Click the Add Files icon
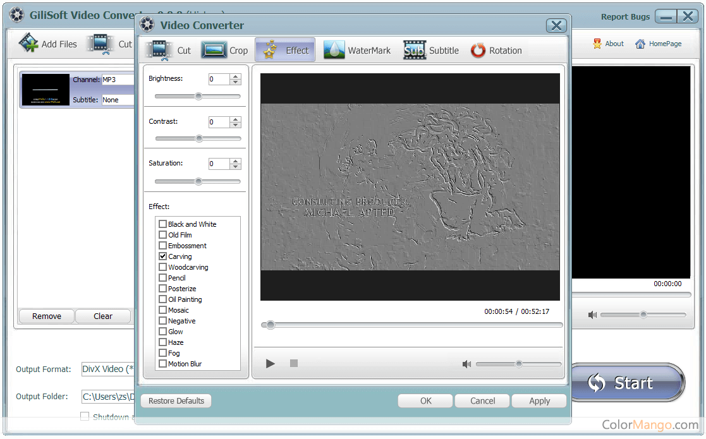The image size is (706, 439). (x=28, y=44)
